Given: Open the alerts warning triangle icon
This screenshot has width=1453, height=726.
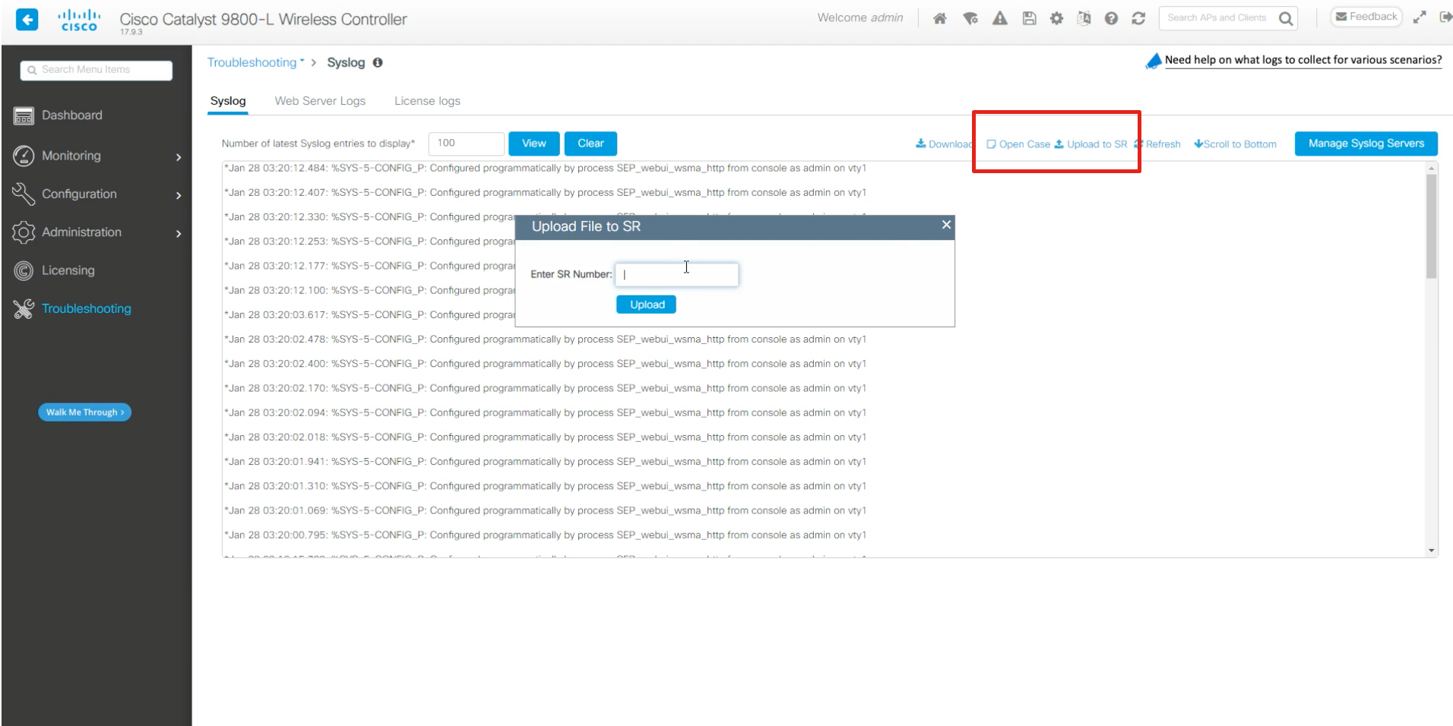Looking at the screenshot, I should [1000, 18].
